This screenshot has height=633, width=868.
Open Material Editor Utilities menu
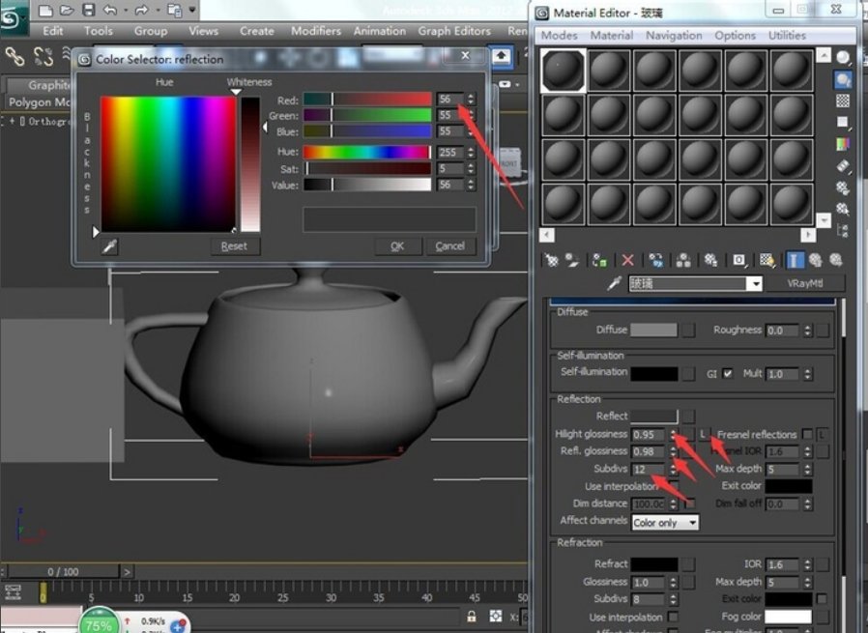tap(787, 36)
